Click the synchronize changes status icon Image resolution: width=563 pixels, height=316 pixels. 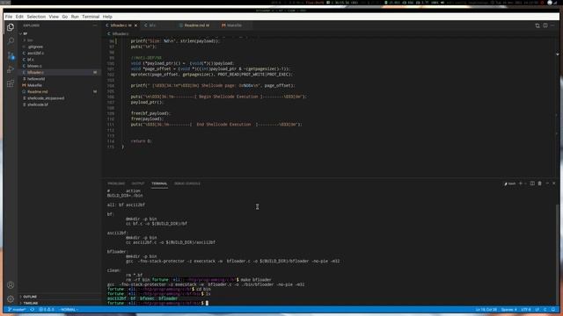33,310
